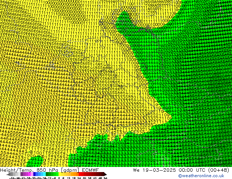Click the 'We 19-03-2025 00:00 UTC (00+48)' timestamp
The height and width of the screenshot is (179, 232).
click(x=181, y=170)
